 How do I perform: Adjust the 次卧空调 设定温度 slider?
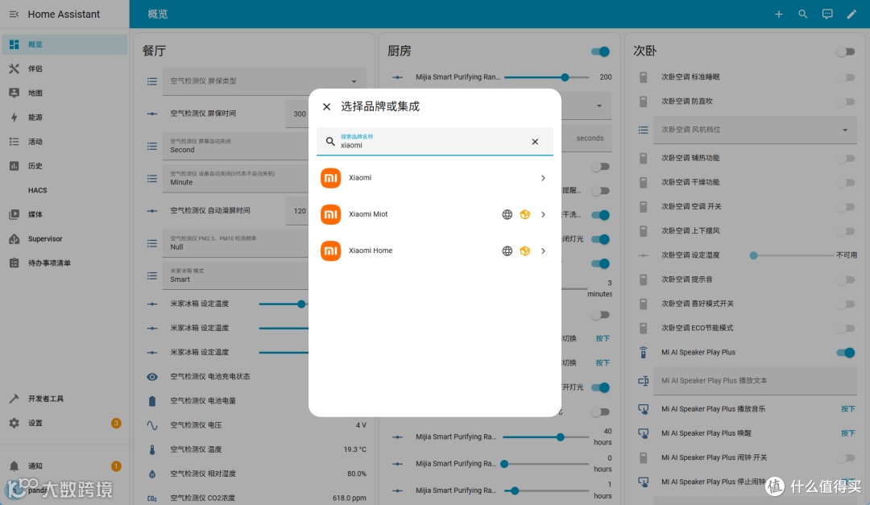coord(791,255)
